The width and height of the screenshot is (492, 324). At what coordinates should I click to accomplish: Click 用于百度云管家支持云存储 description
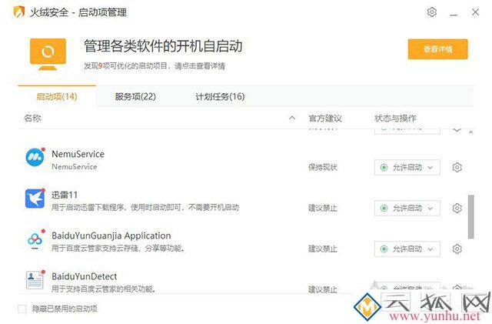[118, 249]
